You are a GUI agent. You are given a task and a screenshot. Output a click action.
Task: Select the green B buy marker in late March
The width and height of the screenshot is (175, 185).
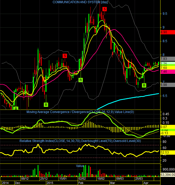pyautogui.click(x=144, y=85)
